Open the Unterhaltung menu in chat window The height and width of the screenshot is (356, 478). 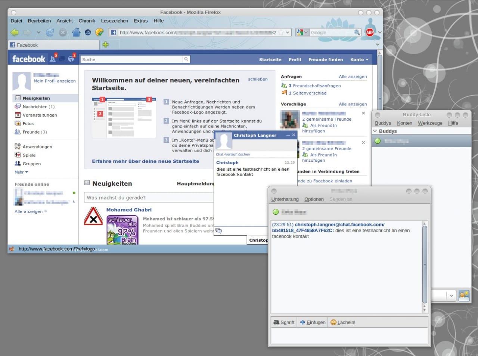tap(285, 199)
